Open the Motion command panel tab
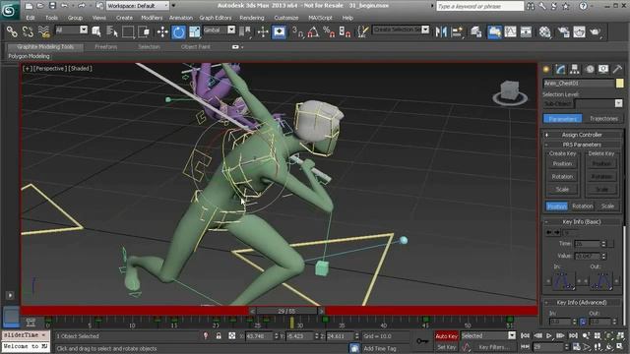Image resolution: width=630 pixels, height=354 pixels. pos(589,69)
